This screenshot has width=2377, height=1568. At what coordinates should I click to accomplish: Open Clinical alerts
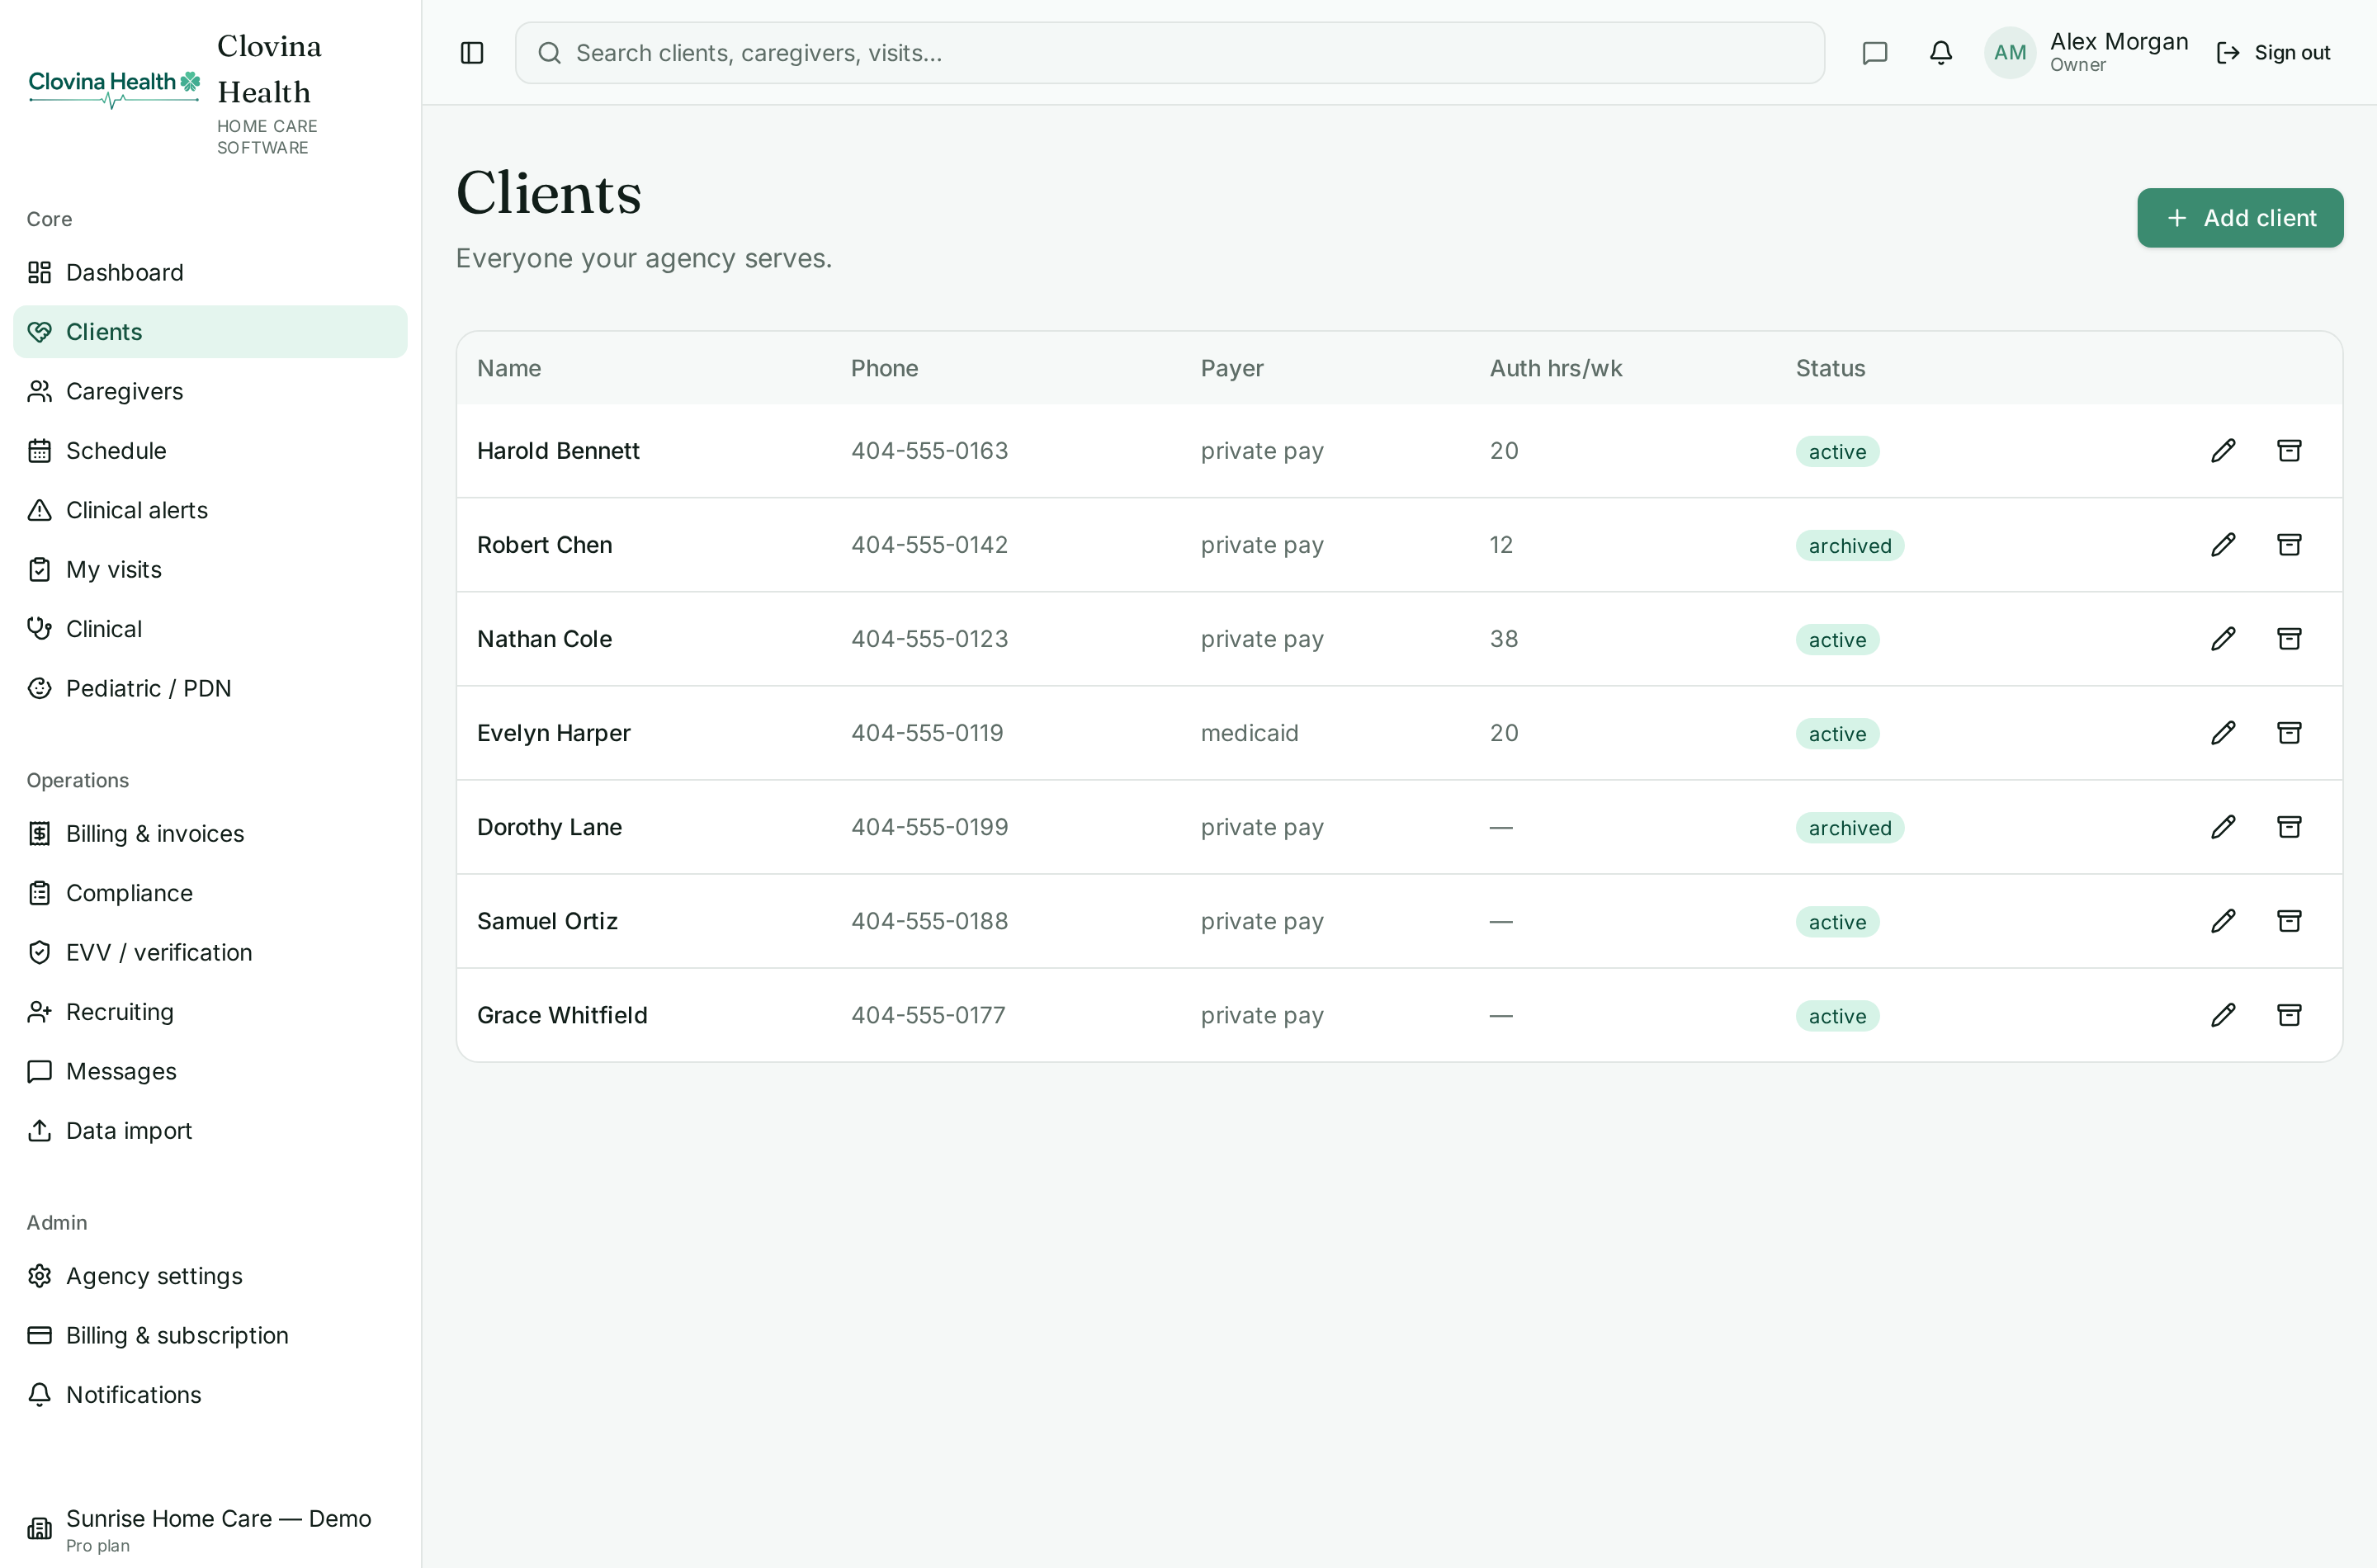click(x=210, y=510)
